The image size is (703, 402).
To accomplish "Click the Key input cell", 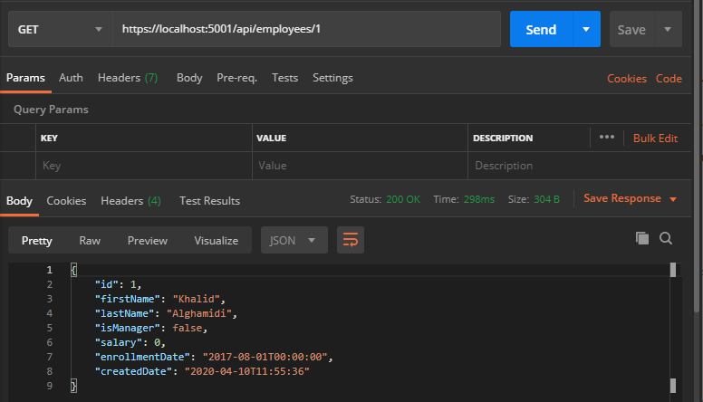I will (144, 166).
